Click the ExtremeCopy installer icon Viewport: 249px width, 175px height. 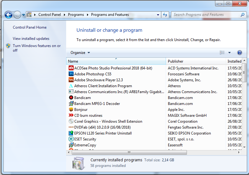pyautogui.click(x=71, y=145)
